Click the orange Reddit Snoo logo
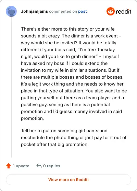137x191 pixels. pos(110,11)
